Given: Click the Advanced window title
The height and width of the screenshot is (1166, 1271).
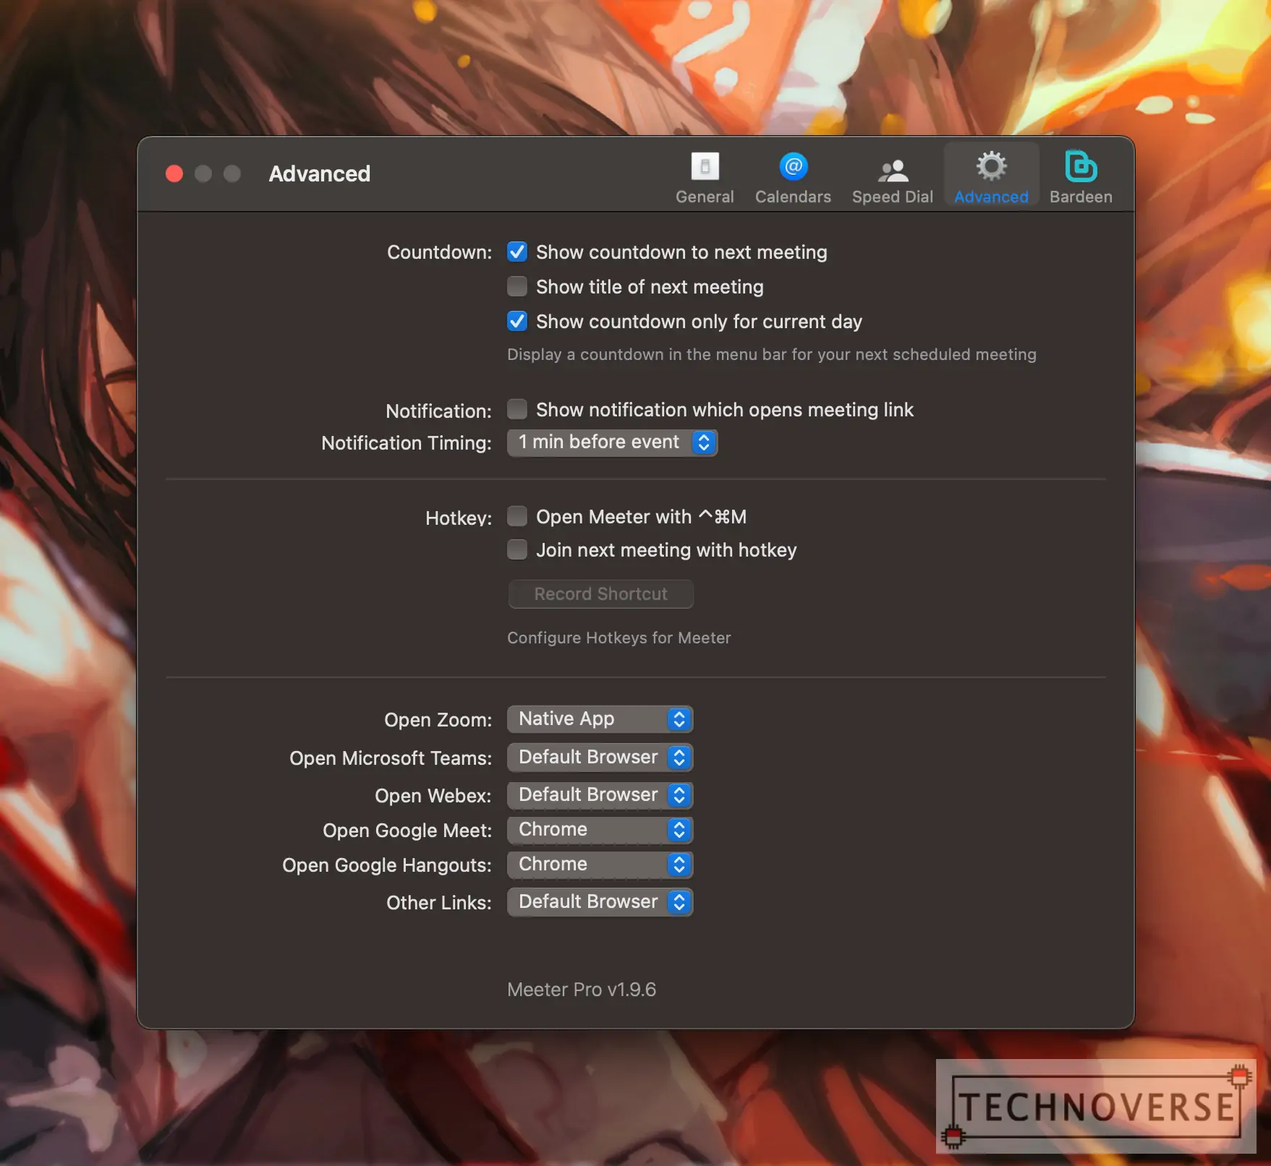Looking at the screenshot, I should pyautogui.click(x=320, y=174).
